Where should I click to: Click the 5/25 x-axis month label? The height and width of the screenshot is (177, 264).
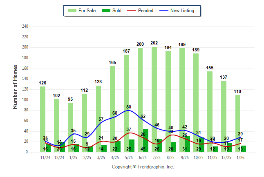click(x=129, y=157)
